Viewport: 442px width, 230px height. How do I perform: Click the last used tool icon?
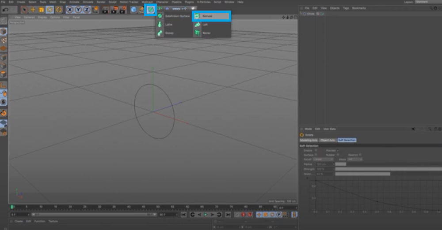tap(59, 10)
